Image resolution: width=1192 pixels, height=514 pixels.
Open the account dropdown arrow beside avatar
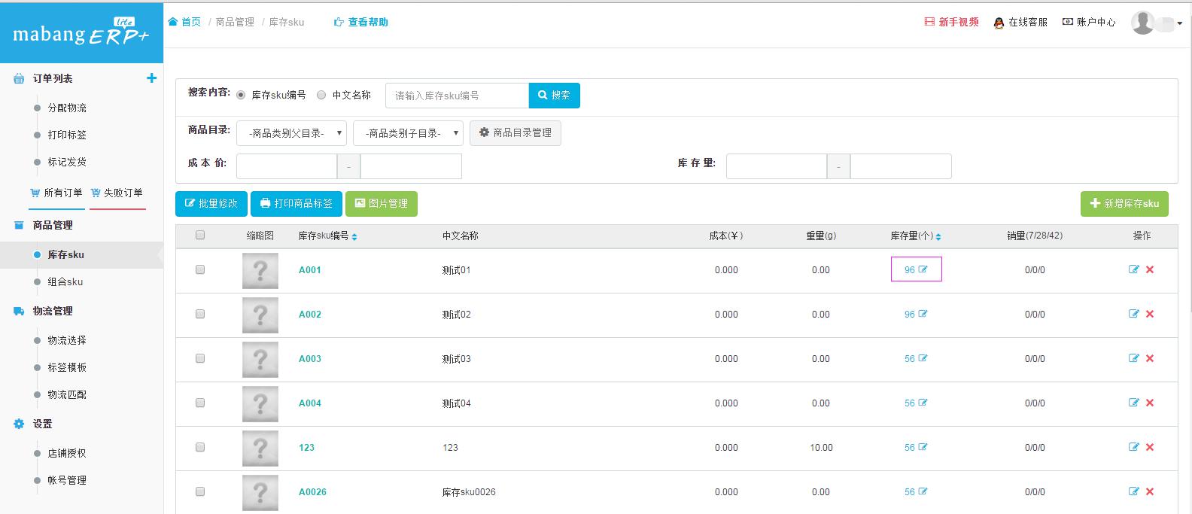point(1179,23)
